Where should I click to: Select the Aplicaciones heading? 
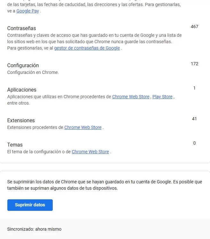pyautogui.click(x=22, y=90)
